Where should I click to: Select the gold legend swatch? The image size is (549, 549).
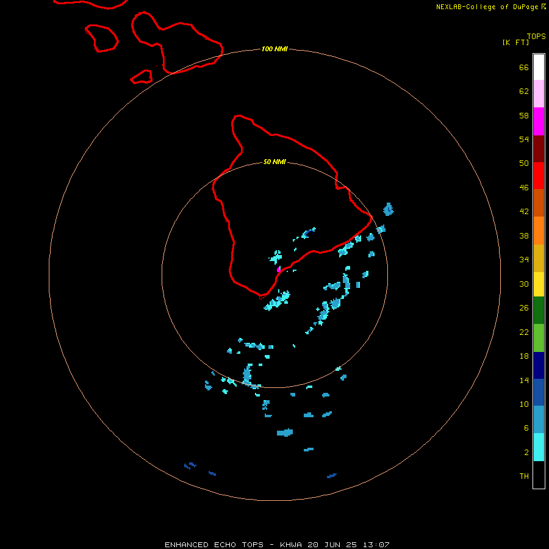pos(539,258)
